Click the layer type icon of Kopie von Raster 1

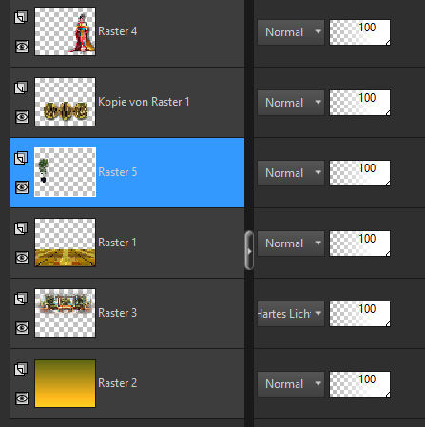21,87
